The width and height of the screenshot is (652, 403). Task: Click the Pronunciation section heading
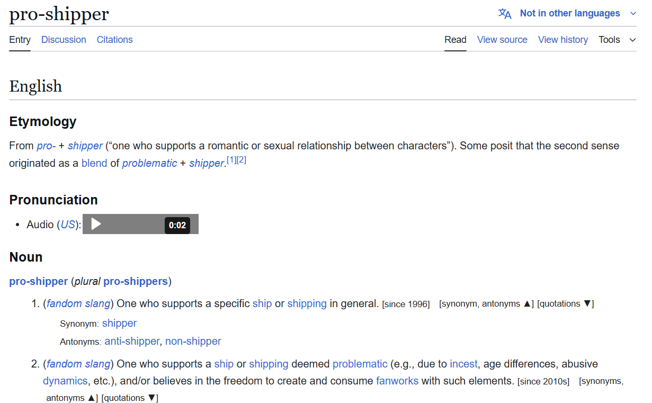tap(53, 200)
